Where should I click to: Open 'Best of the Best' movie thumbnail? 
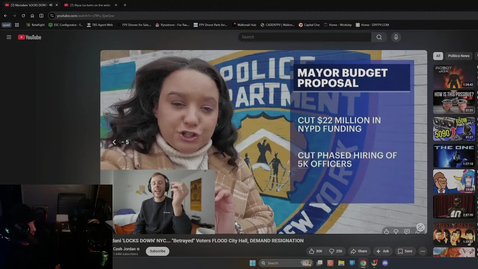454,234
